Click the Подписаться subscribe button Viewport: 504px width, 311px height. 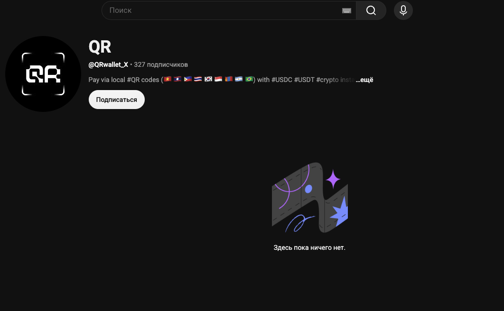(117, 100)
